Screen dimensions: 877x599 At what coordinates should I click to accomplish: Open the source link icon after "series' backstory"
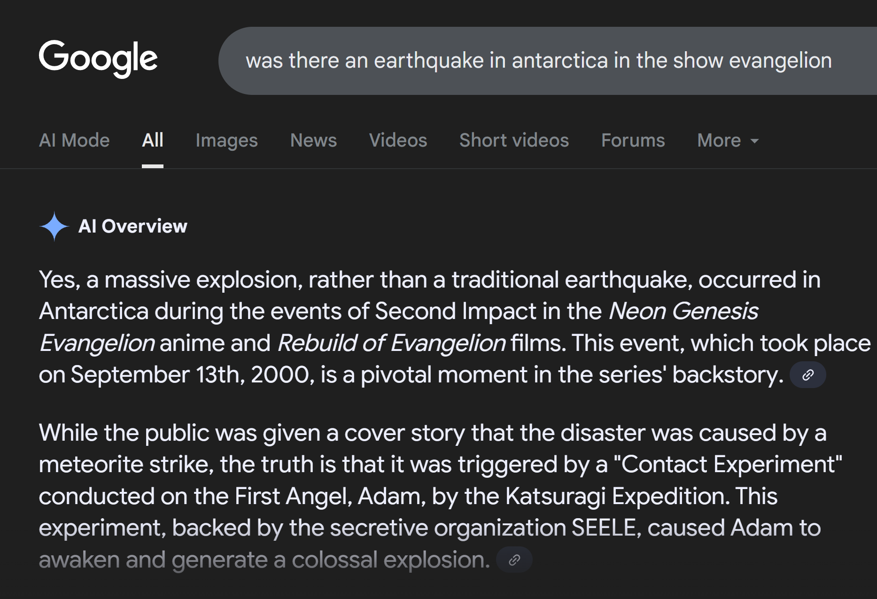(x=807, y=375)
